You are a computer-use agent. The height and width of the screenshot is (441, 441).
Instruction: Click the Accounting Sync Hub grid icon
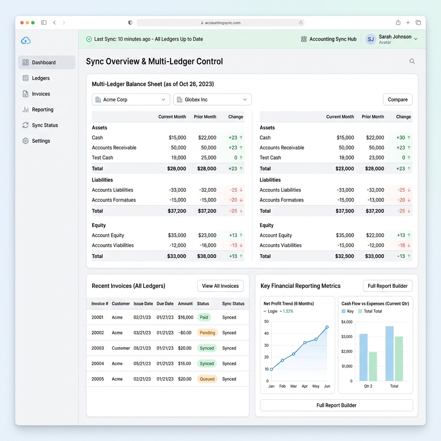pyautogui.click(x=304, y=39)
